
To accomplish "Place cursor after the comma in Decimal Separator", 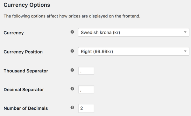I will point(82,91).
